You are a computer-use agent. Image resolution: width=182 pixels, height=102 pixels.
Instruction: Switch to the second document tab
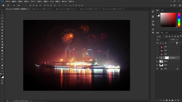(x=43, y=9)
